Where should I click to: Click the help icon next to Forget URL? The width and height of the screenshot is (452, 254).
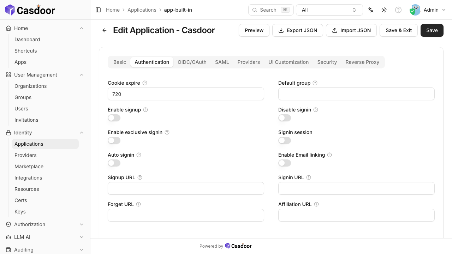138,204
